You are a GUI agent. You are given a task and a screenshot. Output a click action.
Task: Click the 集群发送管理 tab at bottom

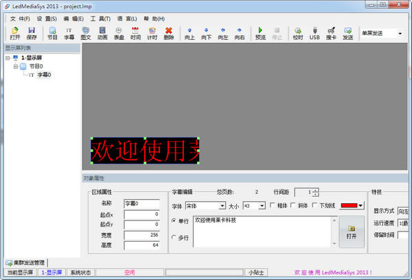pyautogui.click(x=25, y=262)
